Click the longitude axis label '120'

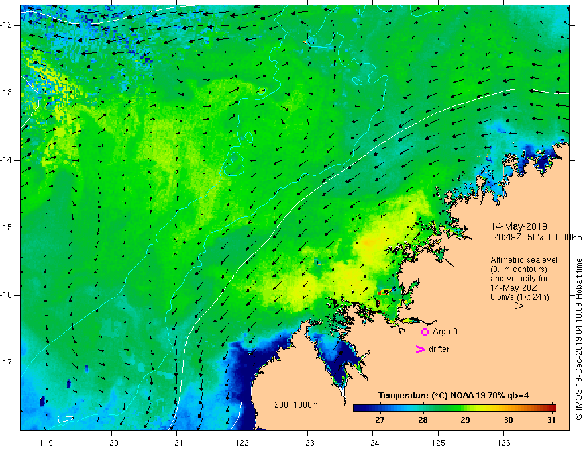pos(111,443)
